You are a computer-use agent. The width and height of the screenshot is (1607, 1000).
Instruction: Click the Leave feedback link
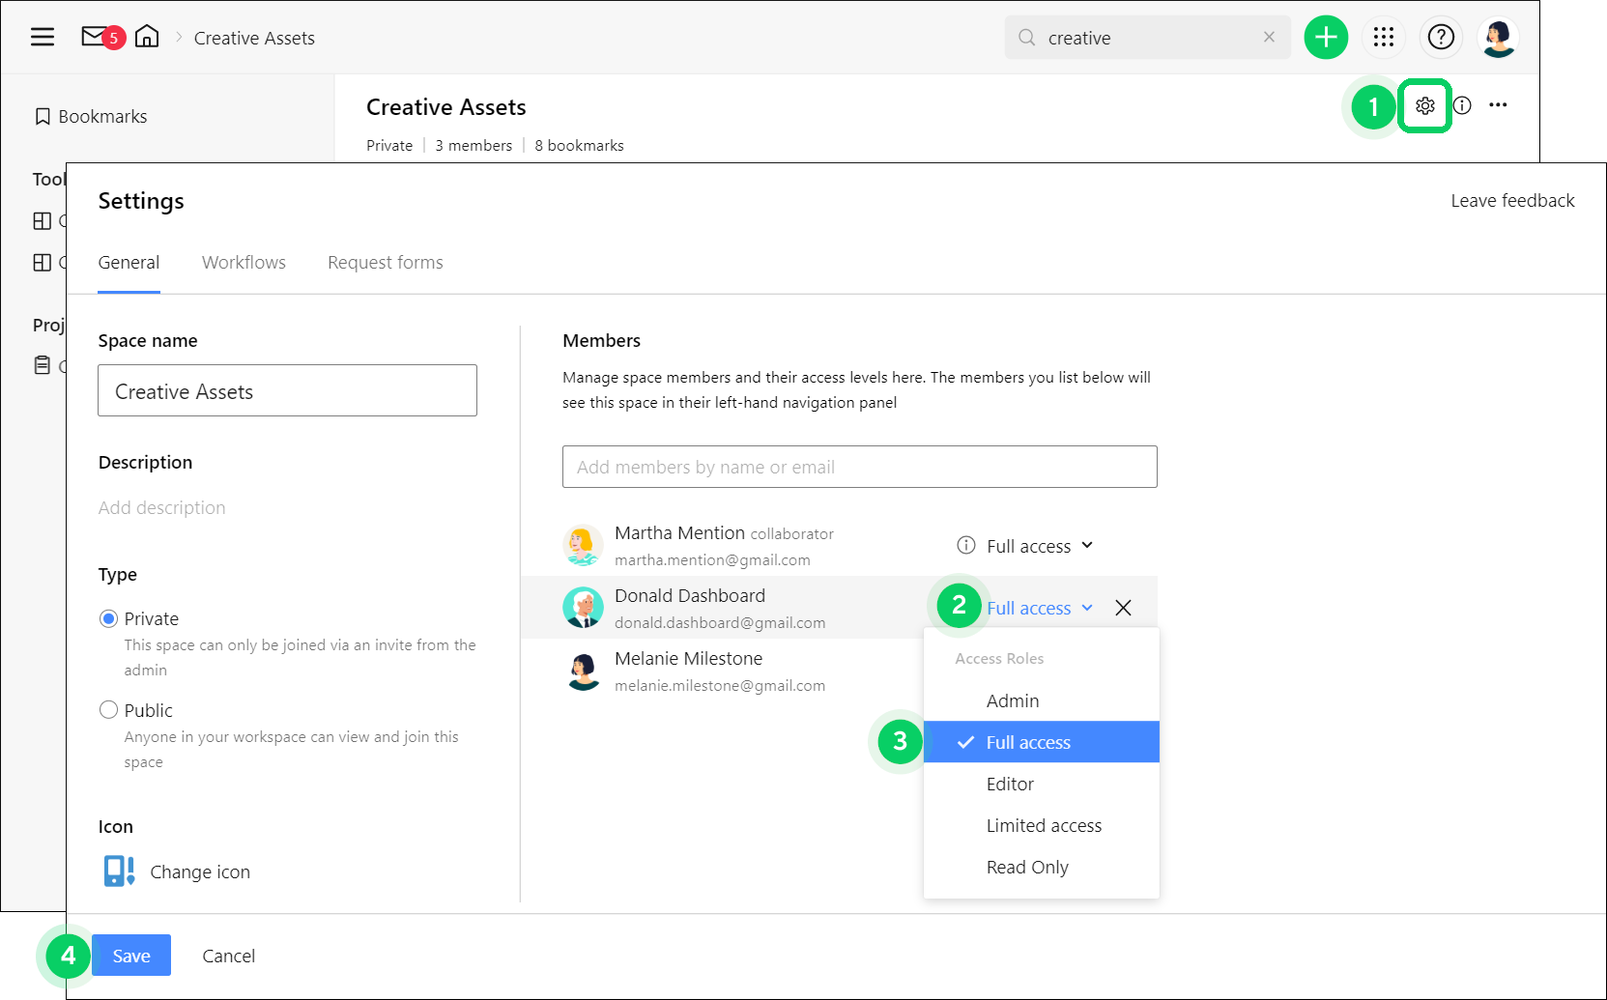[1512, 201]
